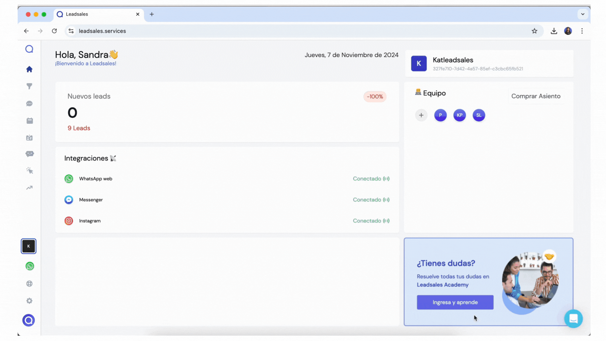Click the Jueves, 7 de Noviembre date

coord(351,55)
